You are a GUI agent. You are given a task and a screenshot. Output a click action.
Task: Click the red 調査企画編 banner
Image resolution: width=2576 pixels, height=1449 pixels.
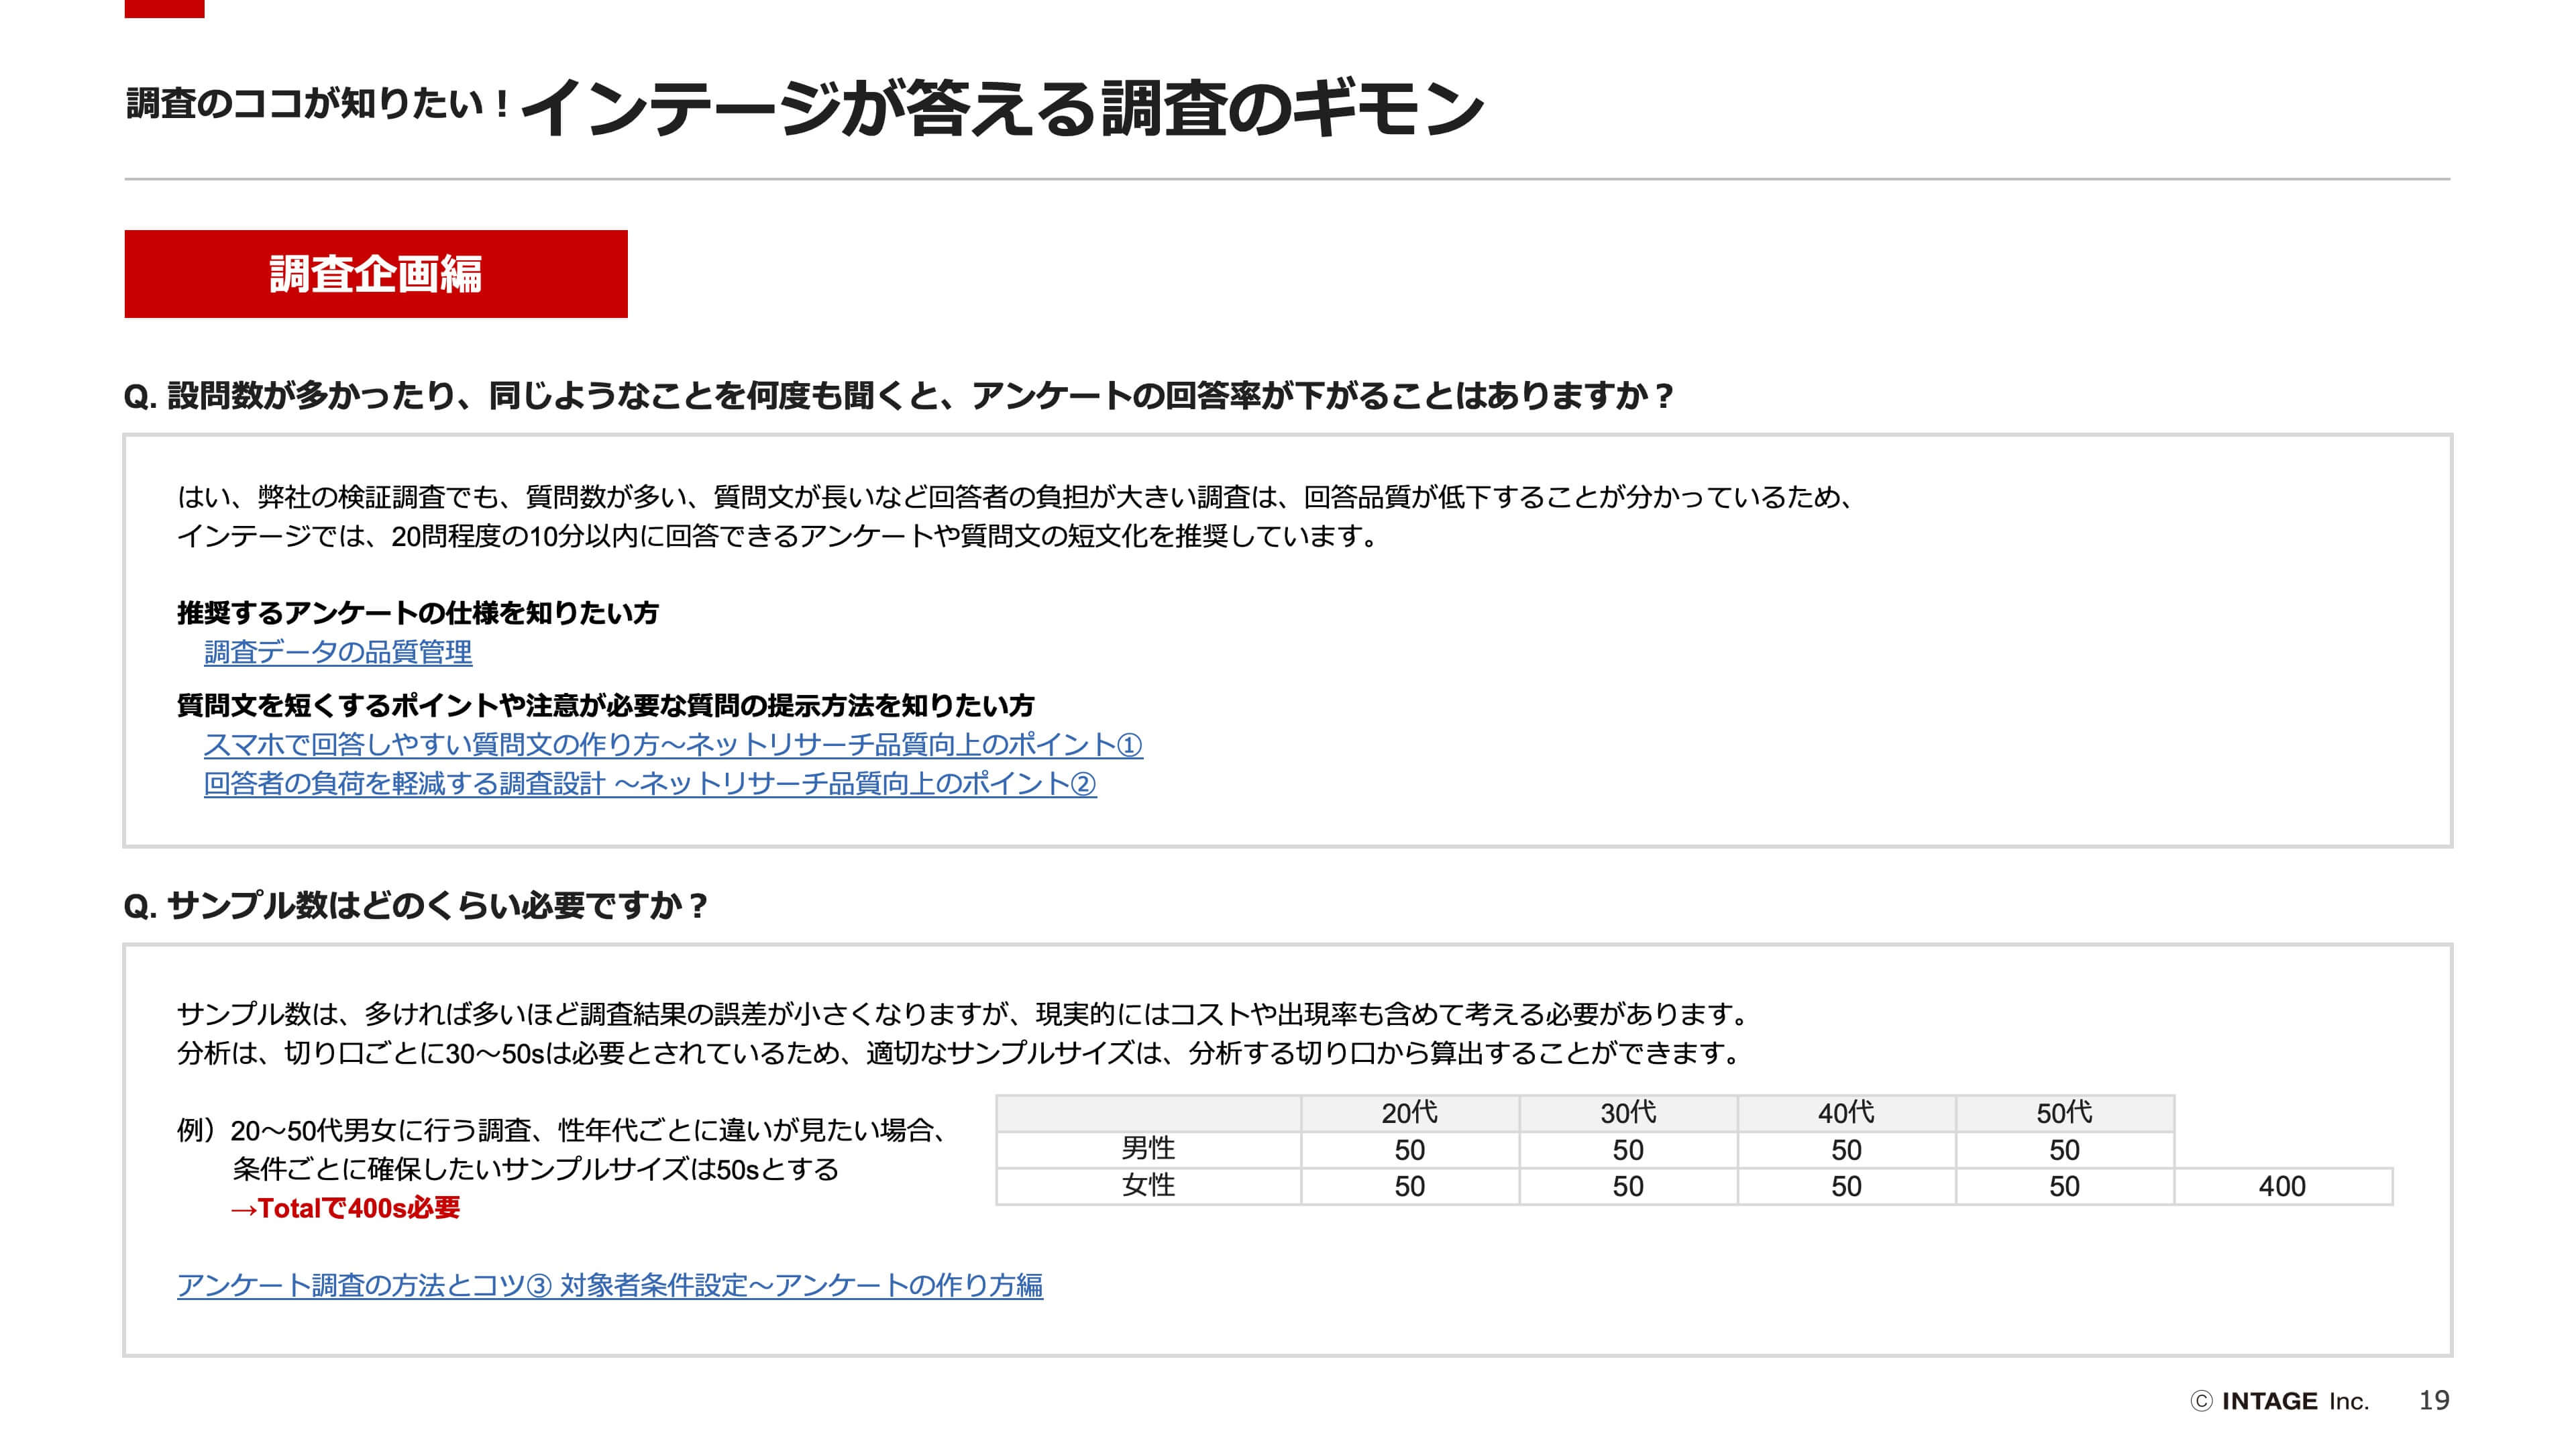[x=375, y=274]
